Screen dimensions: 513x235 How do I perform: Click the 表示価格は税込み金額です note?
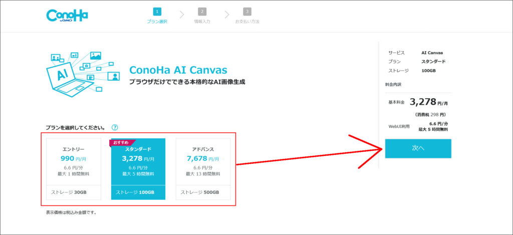tap(71, 212)
